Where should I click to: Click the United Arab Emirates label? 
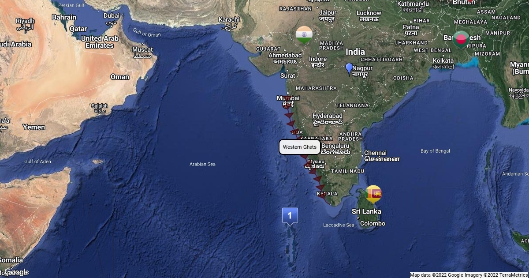pyautogui.click(x=100, y=42)
